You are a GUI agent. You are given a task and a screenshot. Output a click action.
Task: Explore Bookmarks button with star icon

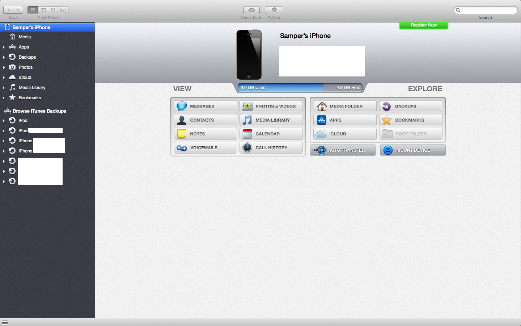pyautogui.click(x=411, y=120)
